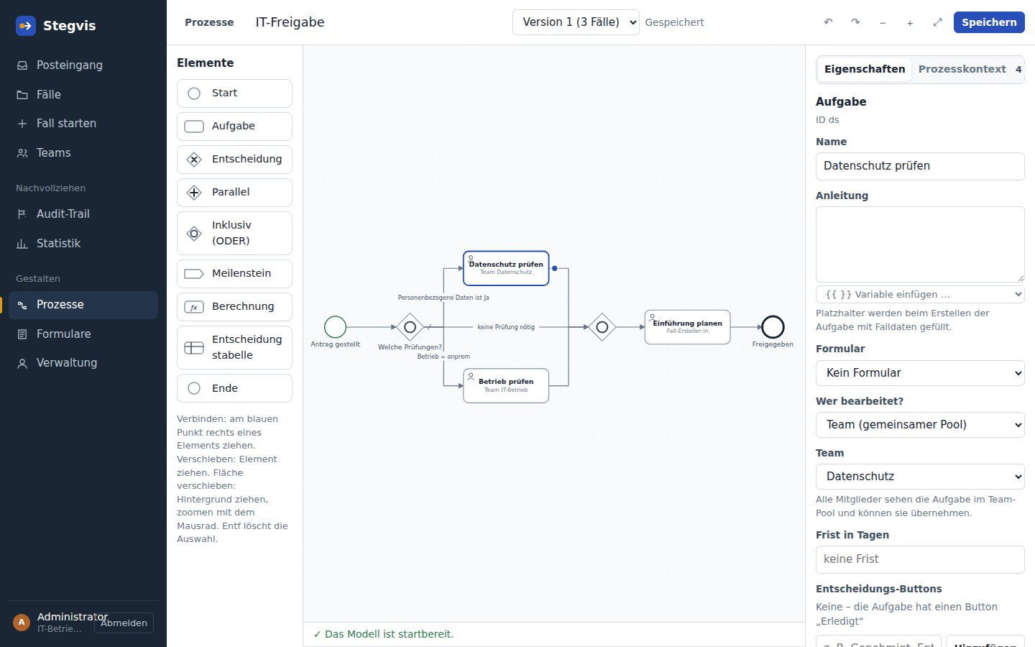Open the Variable einfügen dropdown
The image size is (1035, 647).
coord(920,294)
